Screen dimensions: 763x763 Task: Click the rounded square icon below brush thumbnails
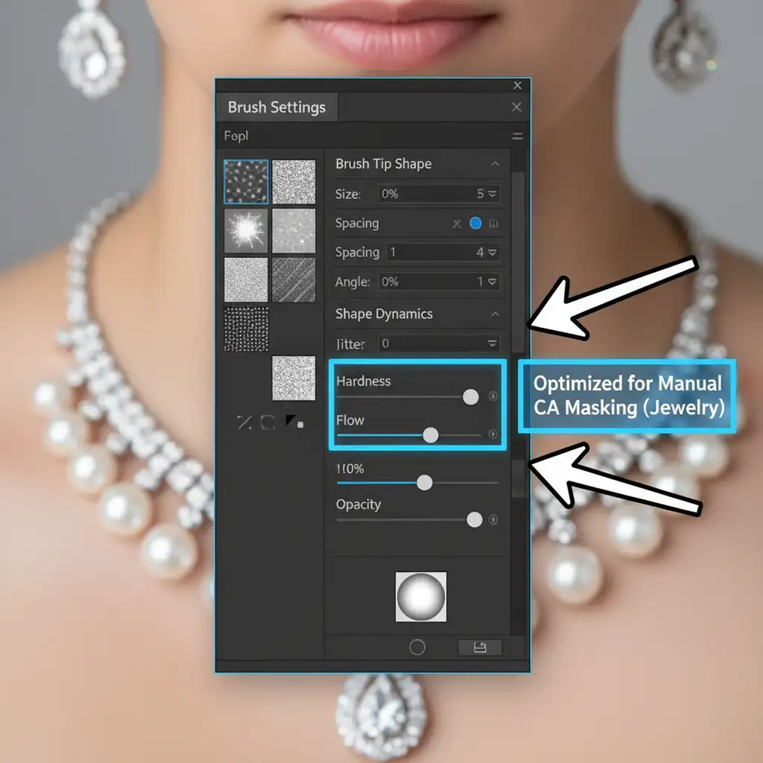coord(268,422)
